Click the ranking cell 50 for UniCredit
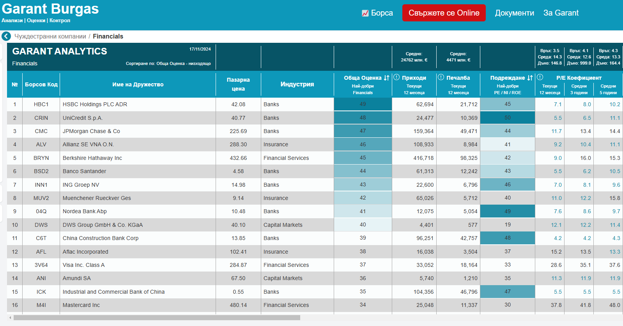The width and height of the screenshot is (623, 326). pos(508,118)
